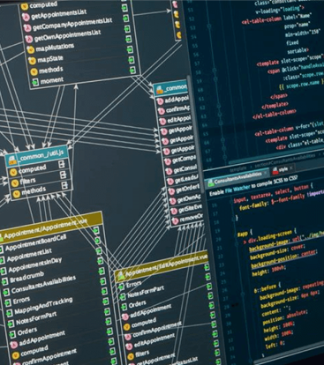Click the yellow icon beside methods in util.js
This screenshot has height=365, width=324.
tap(17, 194)
